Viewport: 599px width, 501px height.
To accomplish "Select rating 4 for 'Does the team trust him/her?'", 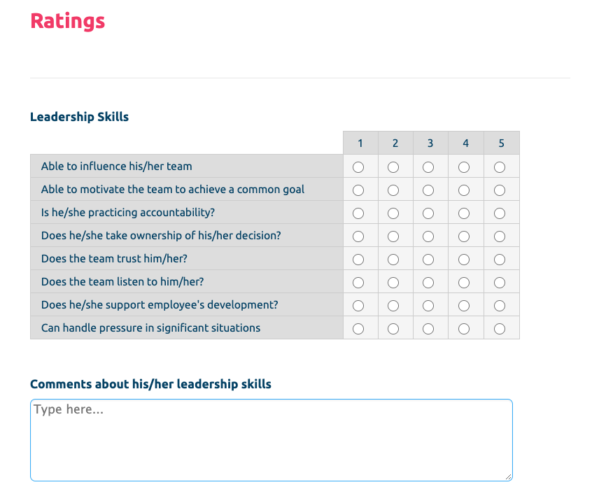I will pyautogui.click(x=465, y=259).
